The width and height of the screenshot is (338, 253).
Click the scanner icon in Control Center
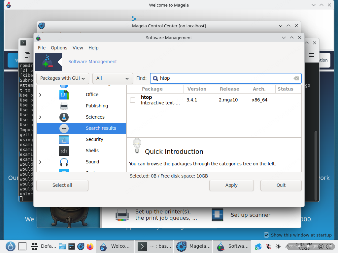[x=217, y=215]
